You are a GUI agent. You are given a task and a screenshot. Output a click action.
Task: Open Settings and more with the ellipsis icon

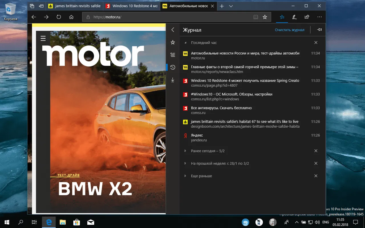[x=320, y=17]
